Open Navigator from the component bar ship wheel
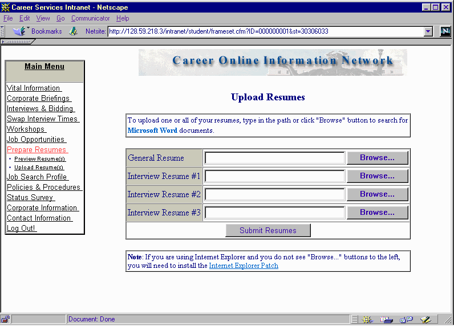Image resolution: width=454 pixels, height=326 pixels. click(x=368, y=319)
